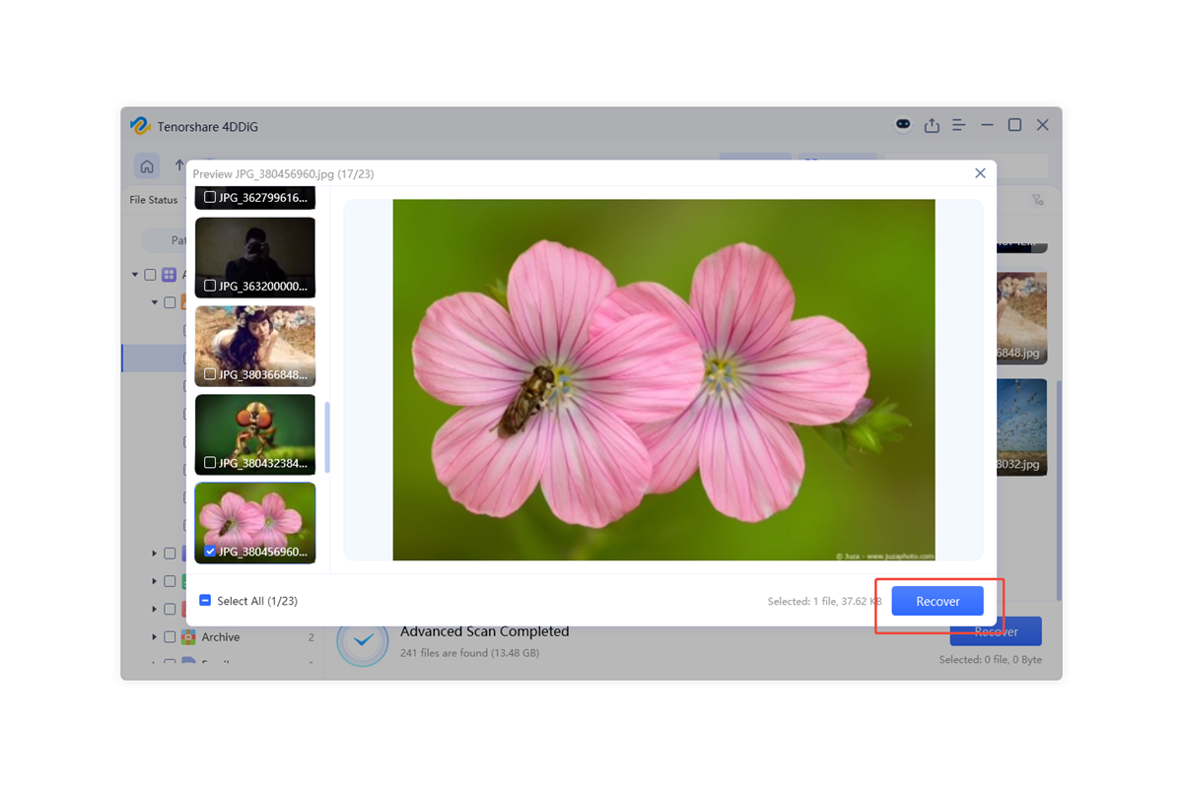Tick the JPG_363200000 checkbox
Viewport: 1183px width, 788px height.
(x=210, y=286)
